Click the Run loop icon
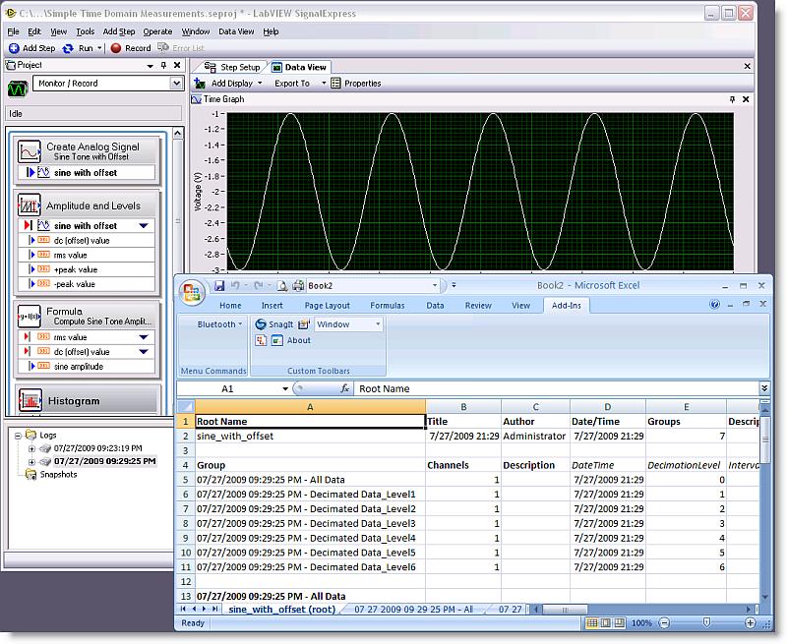Viewport: 787px width, 644px height. 70,47
